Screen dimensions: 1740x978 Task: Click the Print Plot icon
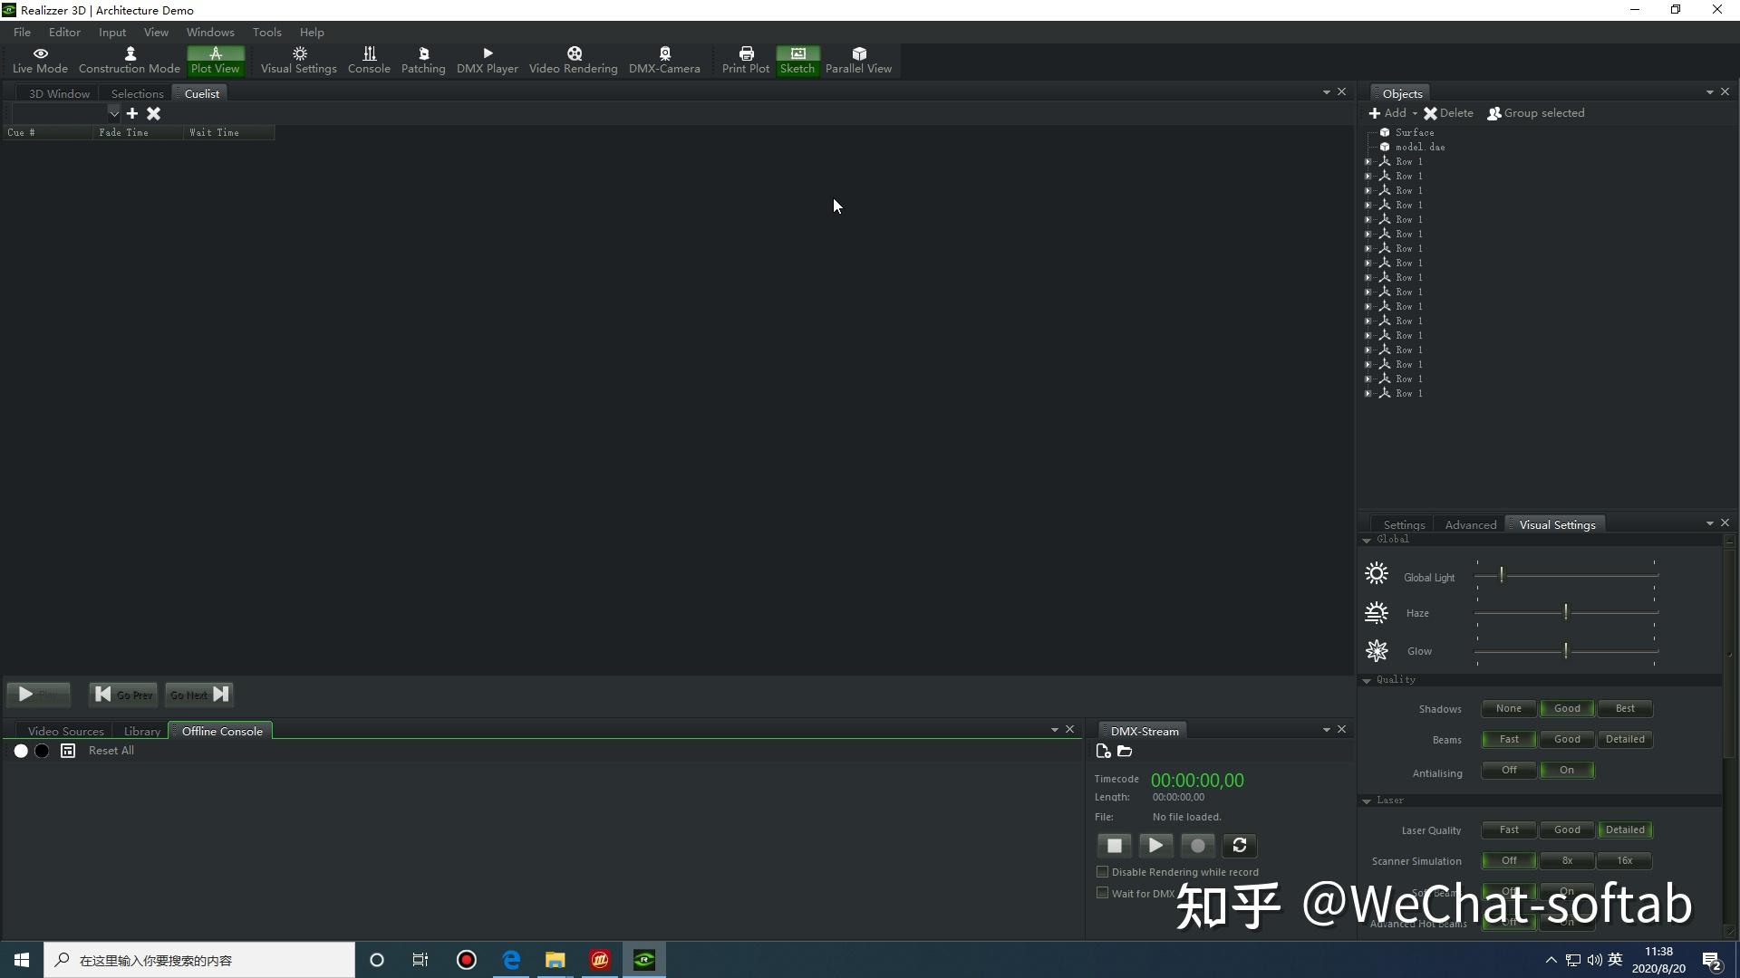(745, 54)
